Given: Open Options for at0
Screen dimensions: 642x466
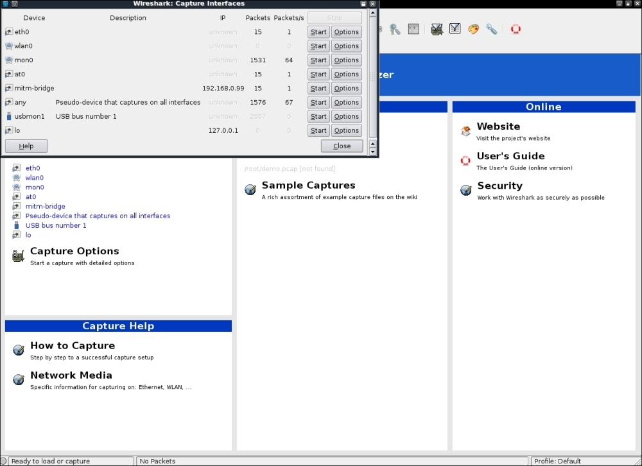Looking at the screenshot, I should [347, 74].
